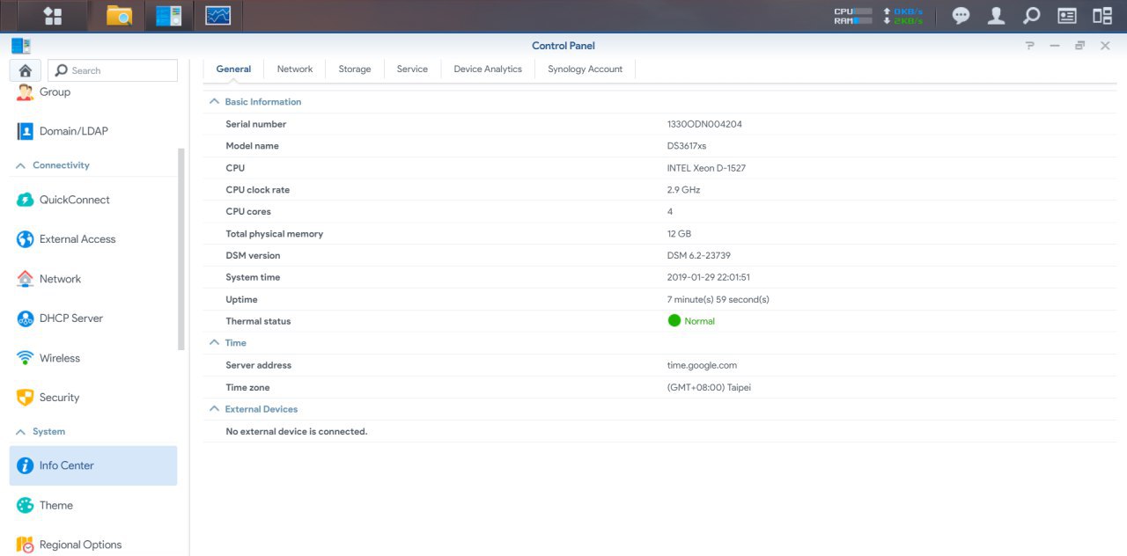
Task: Click the network upload/download speed indicator
Action: (x=903, y=16)
